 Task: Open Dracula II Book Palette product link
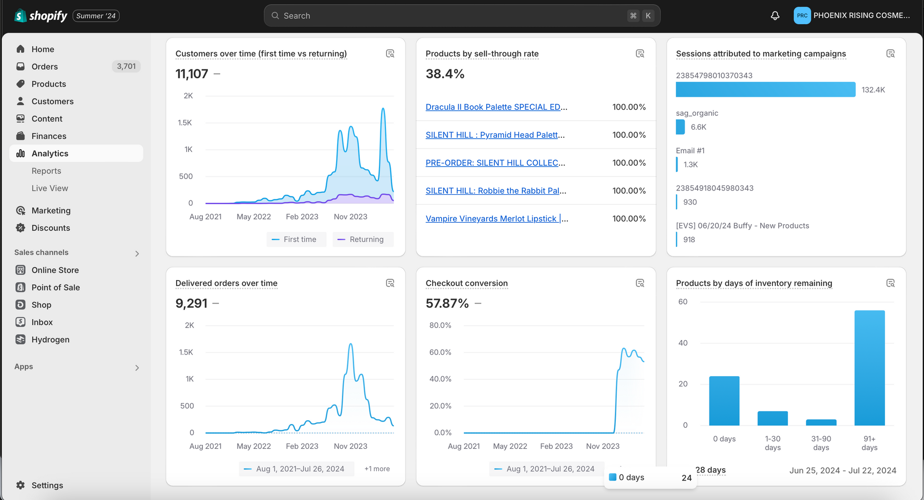[496, 107]
